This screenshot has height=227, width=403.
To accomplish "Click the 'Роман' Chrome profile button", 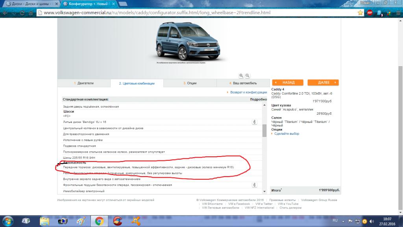I will pos(365,3).
